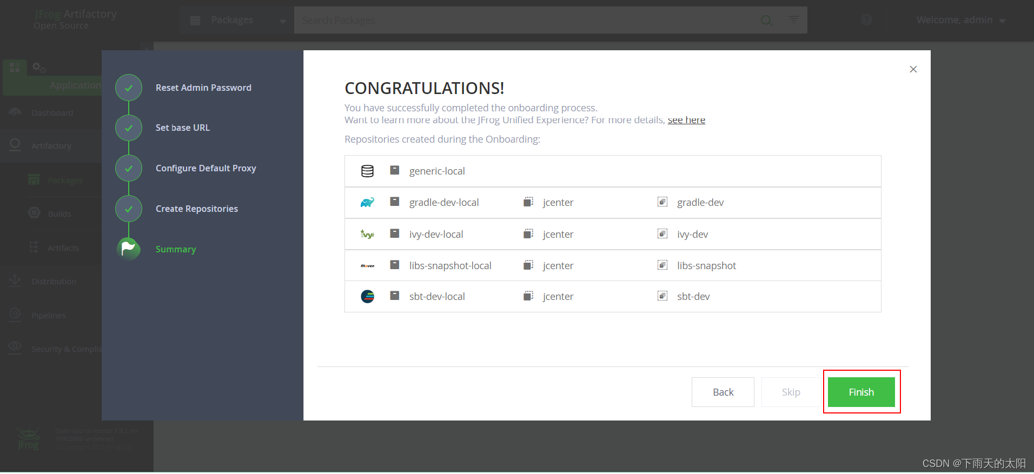Open the Packages search type dropdown
The height and width of the screenshot is (474, 1034).
click(237, 20)
